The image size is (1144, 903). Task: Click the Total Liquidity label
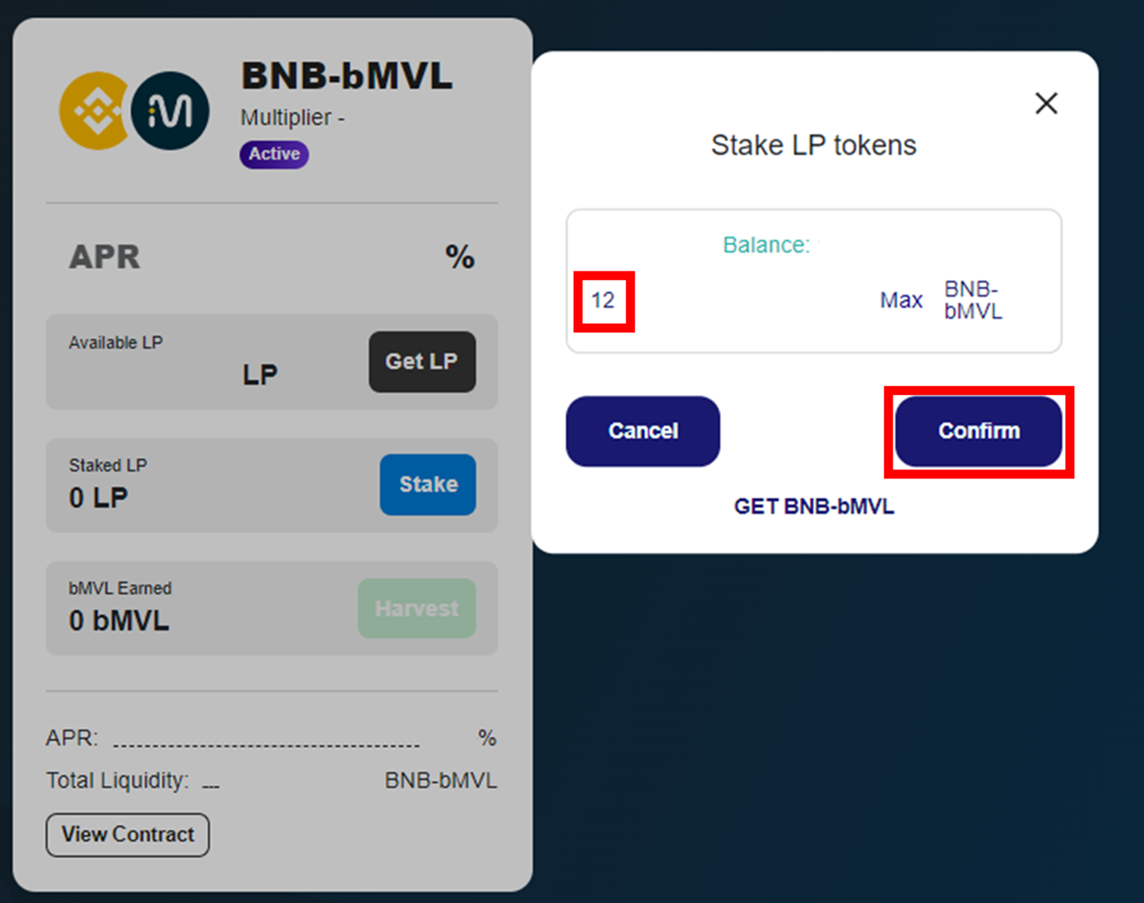[x=117, y=780]
